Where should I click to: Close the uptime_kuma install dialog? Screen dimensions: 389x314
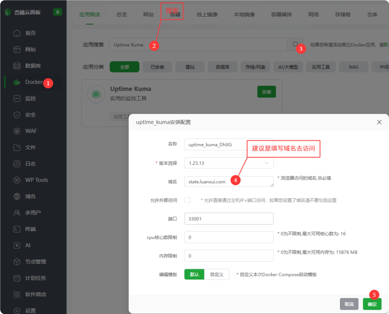click(x=379, y=122)
